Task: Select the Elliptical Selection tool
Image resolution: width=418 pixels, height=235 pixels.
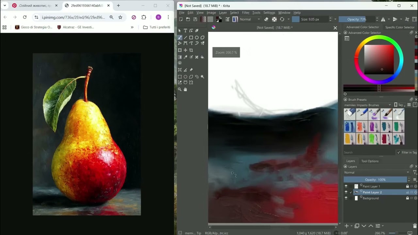Action: pos(185,77)
